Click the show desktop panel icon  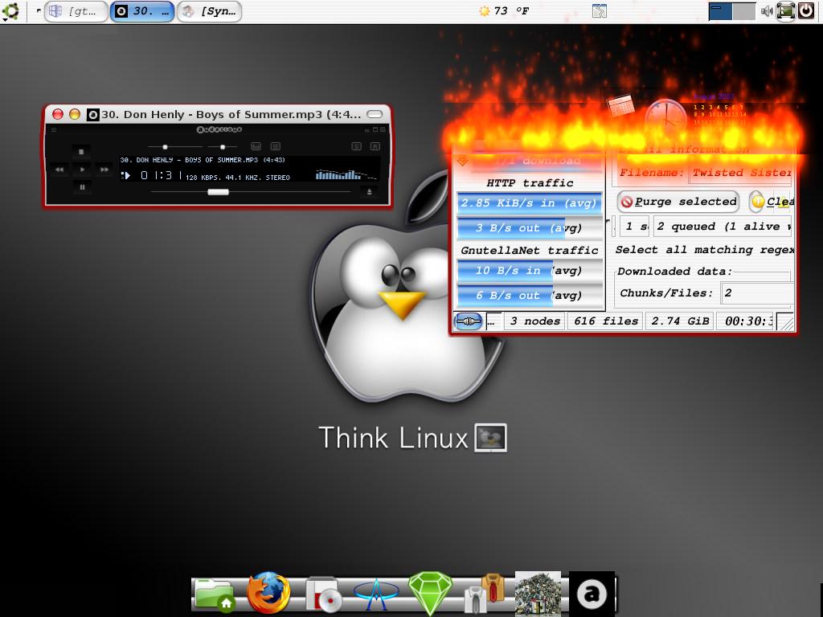point(600,11)
